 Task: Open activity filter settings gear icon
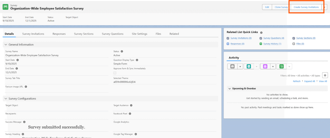point(325,75)
